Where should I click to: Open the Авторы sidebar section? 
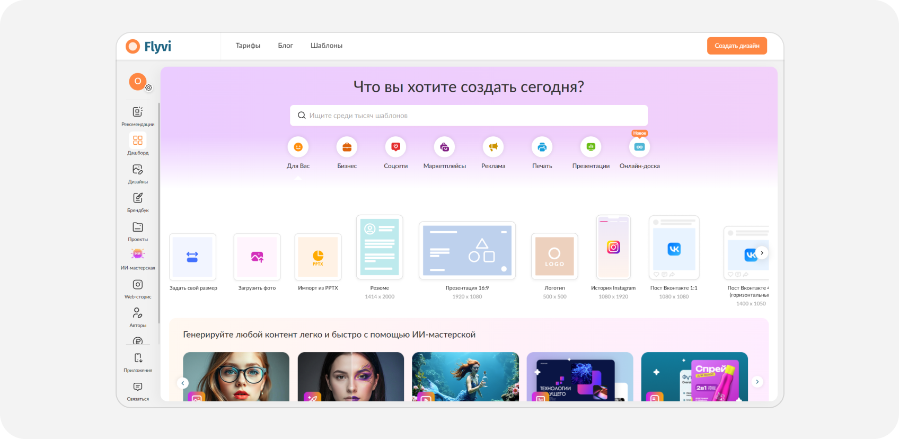click(x=138, y=318)
